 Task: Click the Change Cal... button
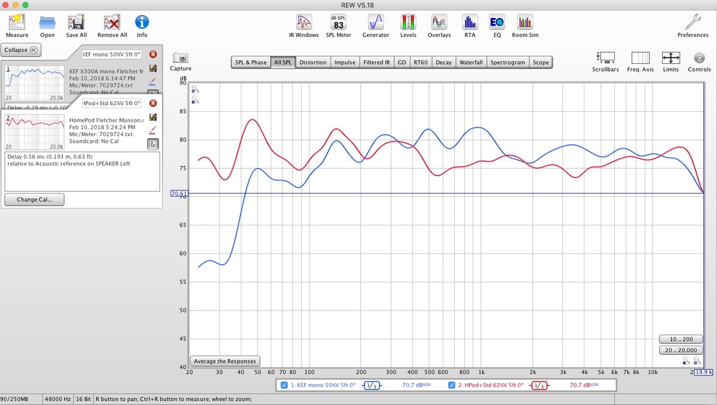point(34,200)
